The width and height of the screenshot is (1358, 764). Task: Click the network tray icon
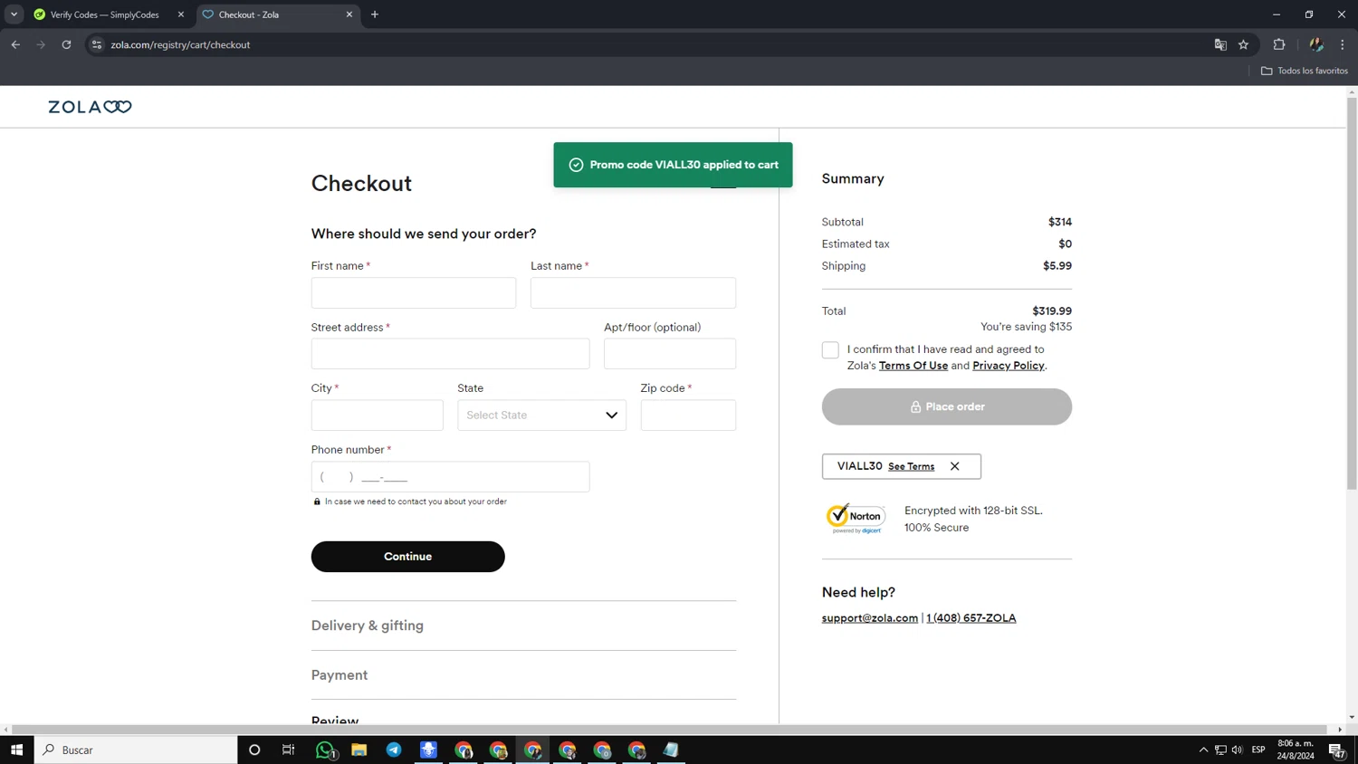point(1220,750)
